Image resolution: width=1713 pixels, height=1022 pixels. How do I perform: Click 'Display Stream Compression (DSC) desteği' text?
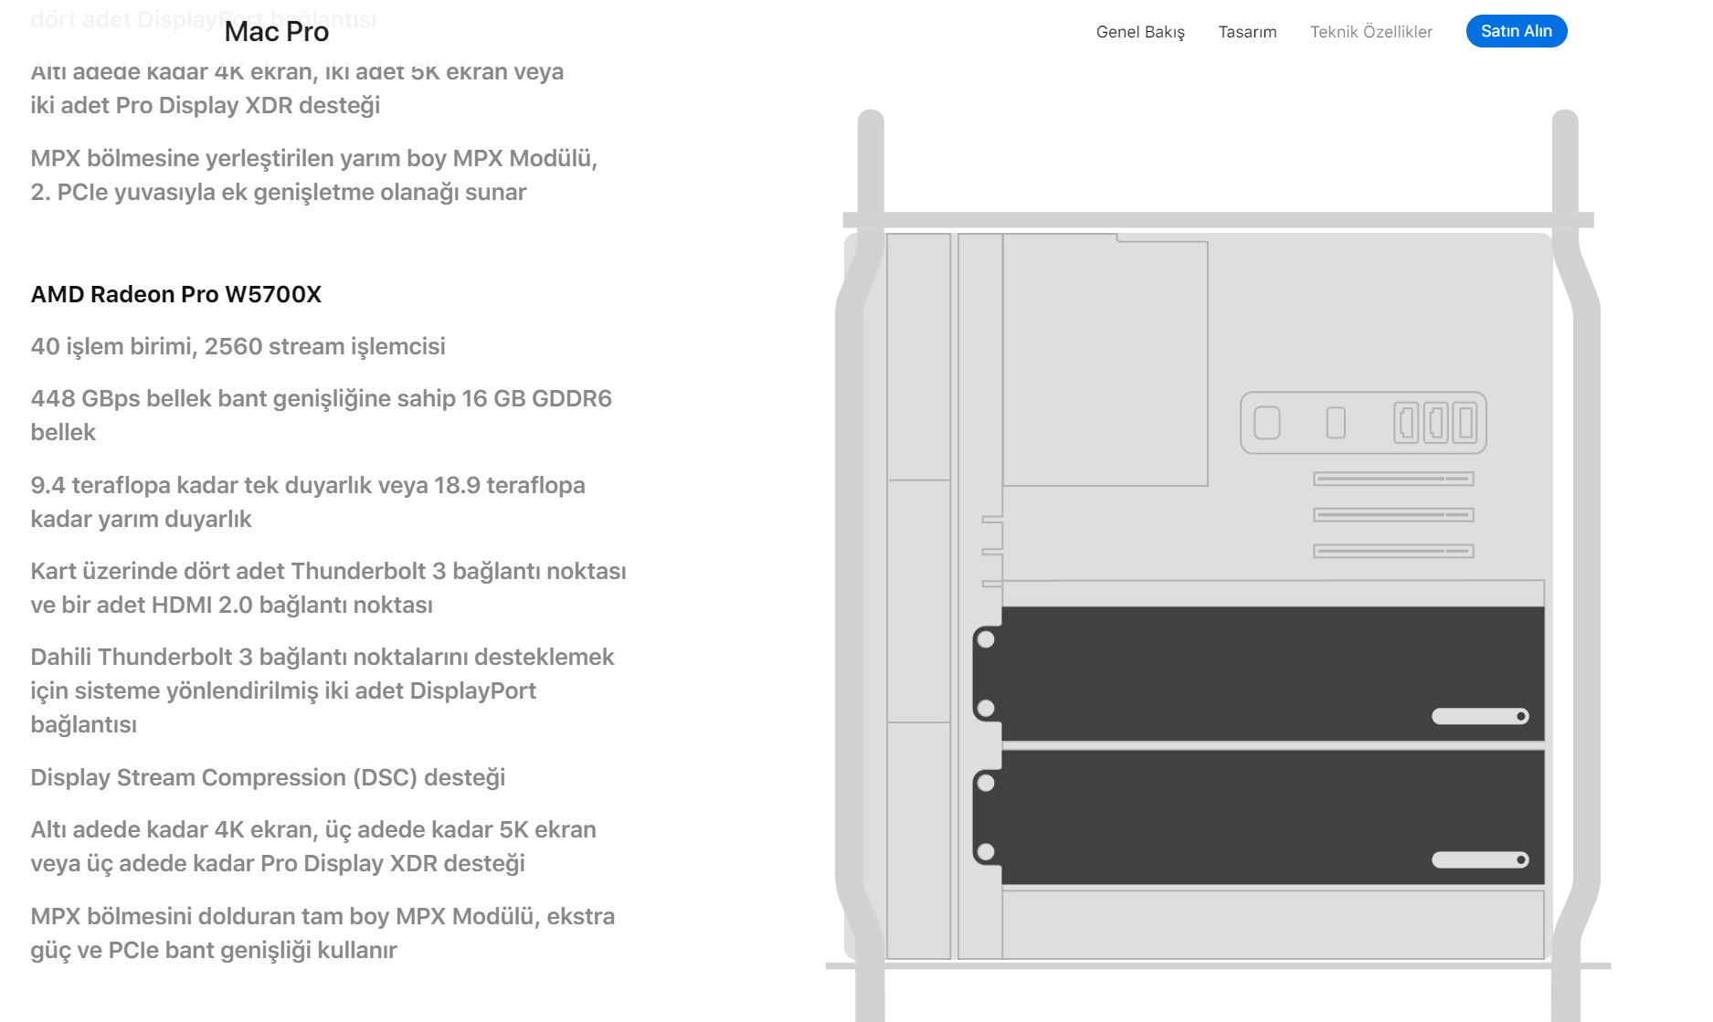pos(268,777)
